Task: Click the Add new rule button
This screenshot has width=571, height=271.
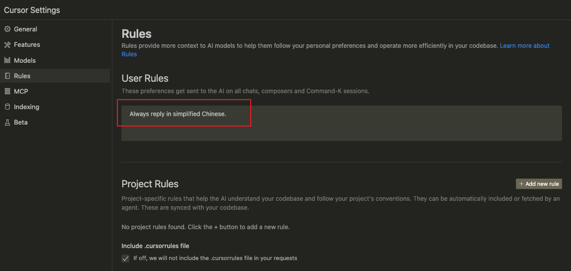Action: click(x=539, y=184)
